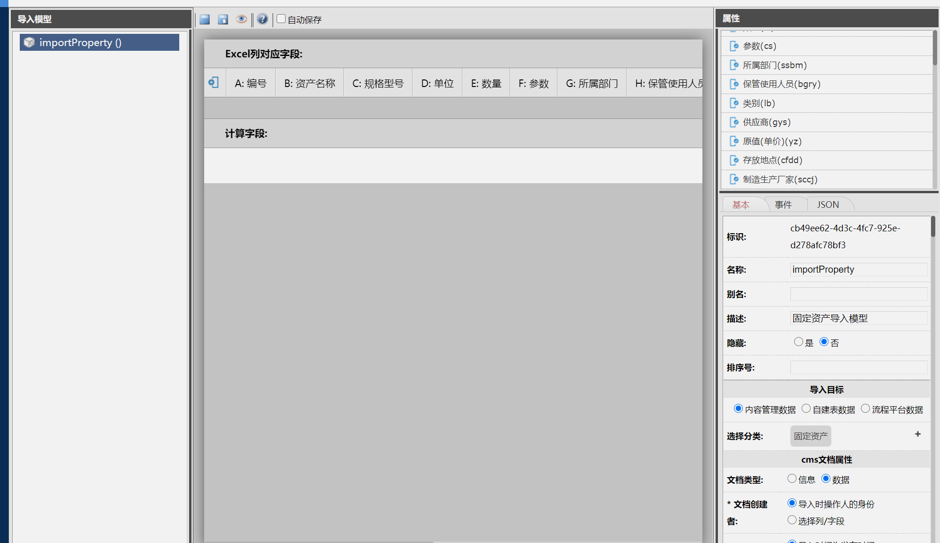This screenshot has height=543, width=940.
Task: Click the icon before column A
Action: pos(214,83)
